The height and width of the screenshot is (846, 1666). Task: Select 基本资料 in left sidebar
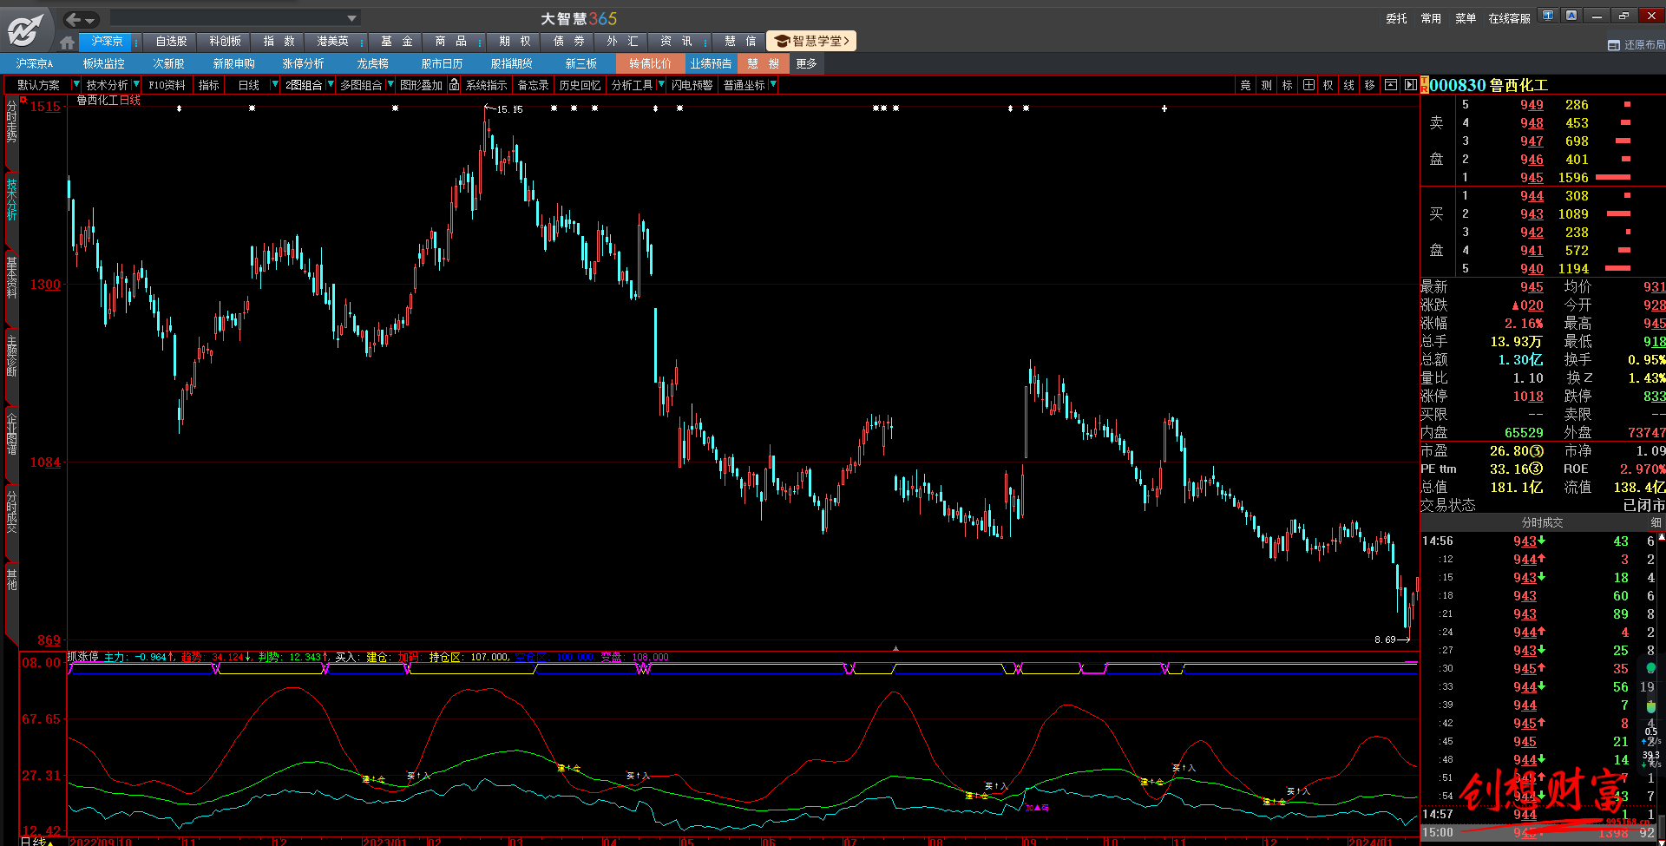point(11,278)
